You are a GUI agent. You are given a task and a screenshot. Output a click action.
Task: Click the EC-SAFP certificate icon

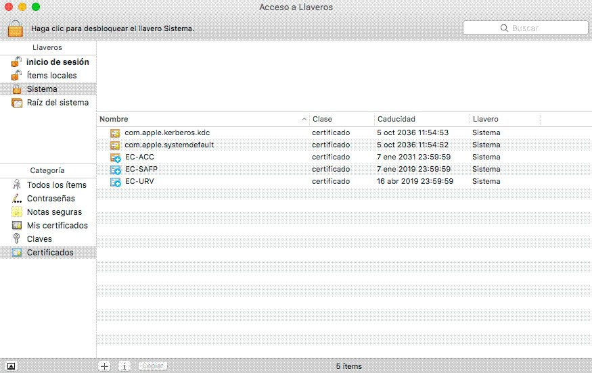pos(115,170)
